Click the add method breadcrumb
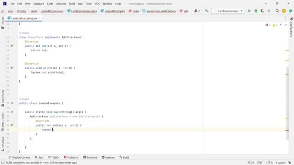Image resolution: width=294 pixels, height=165 pixels. 184,11
